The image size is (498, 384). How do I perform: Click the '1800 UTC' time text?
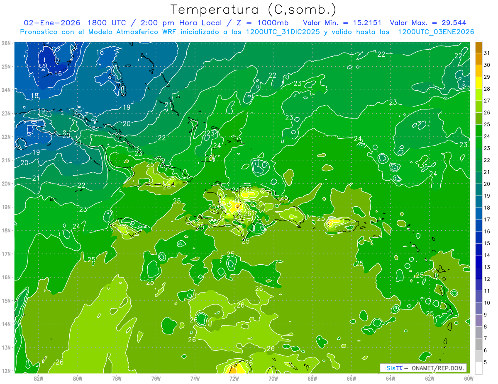107,23
